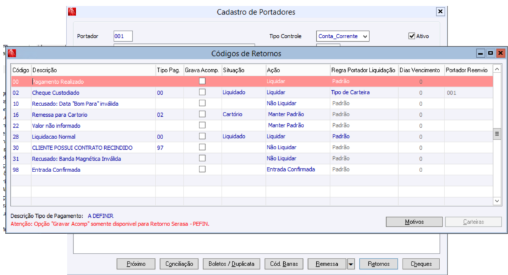Click the A DEFINIR payment type description

100,216
